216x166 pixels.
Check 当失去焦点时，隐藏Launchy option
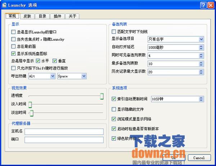point(13,39)
